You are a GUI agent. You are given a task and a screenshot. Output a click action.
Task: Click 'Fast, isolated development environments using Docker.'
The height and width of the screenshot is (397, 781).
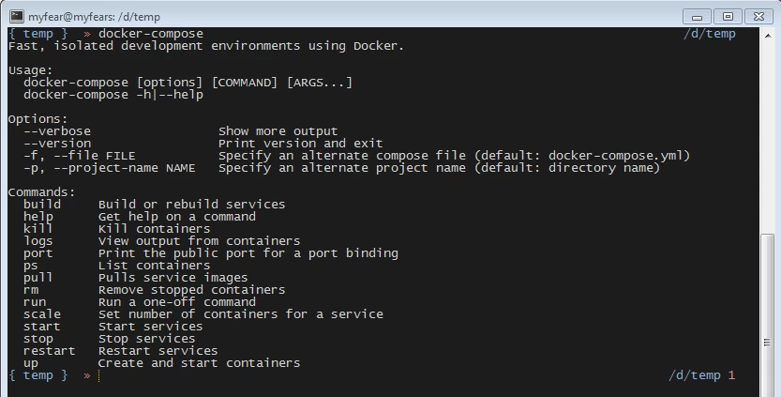pos(206,46)
